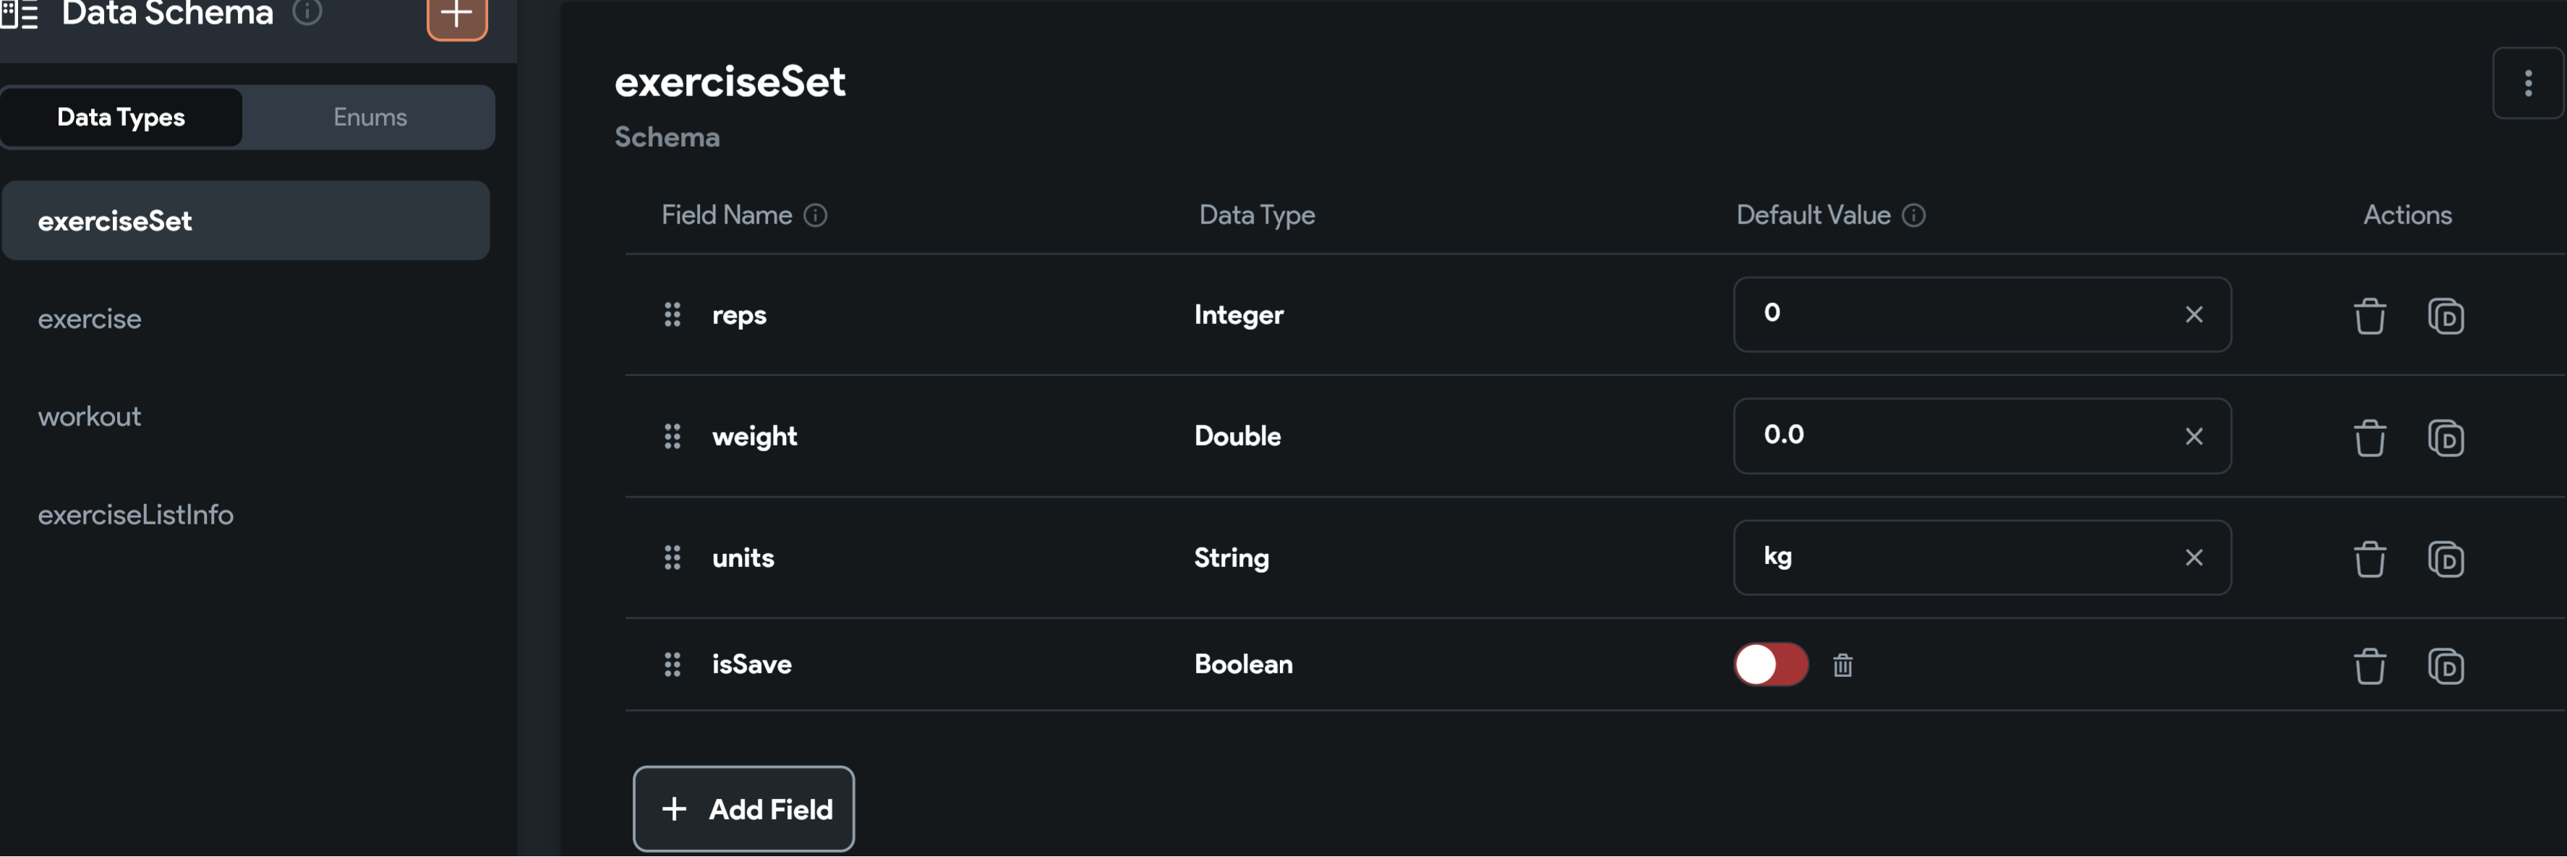Duplicate the isSave field

point(2444,665)
